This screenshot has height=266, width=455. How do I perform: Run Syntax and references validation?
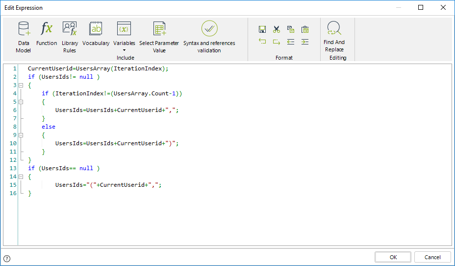pos(209,37)
